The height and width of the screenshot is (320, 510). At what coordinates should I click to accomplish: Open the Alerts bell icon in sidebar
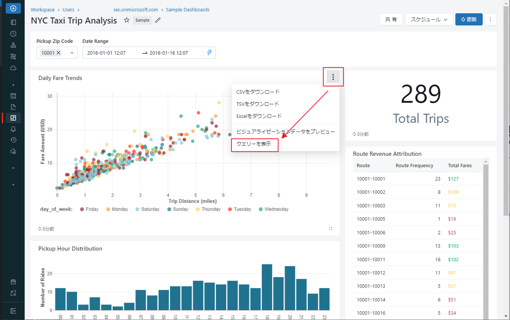tap(13, 129)
